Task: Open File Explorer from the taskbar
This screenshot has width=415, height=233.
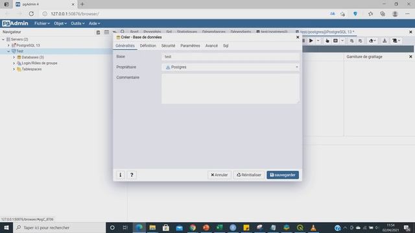Action: 152,227
